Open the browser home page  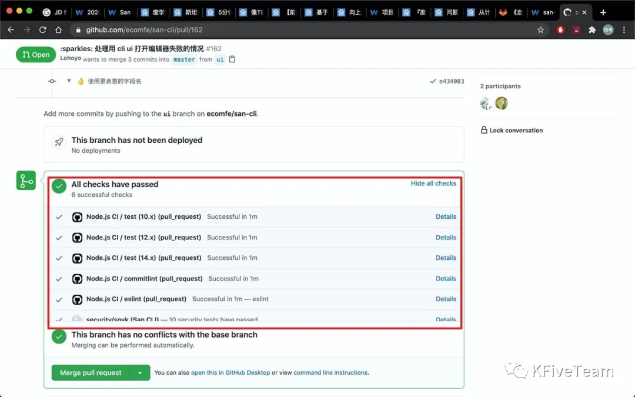tap(58, 30)
